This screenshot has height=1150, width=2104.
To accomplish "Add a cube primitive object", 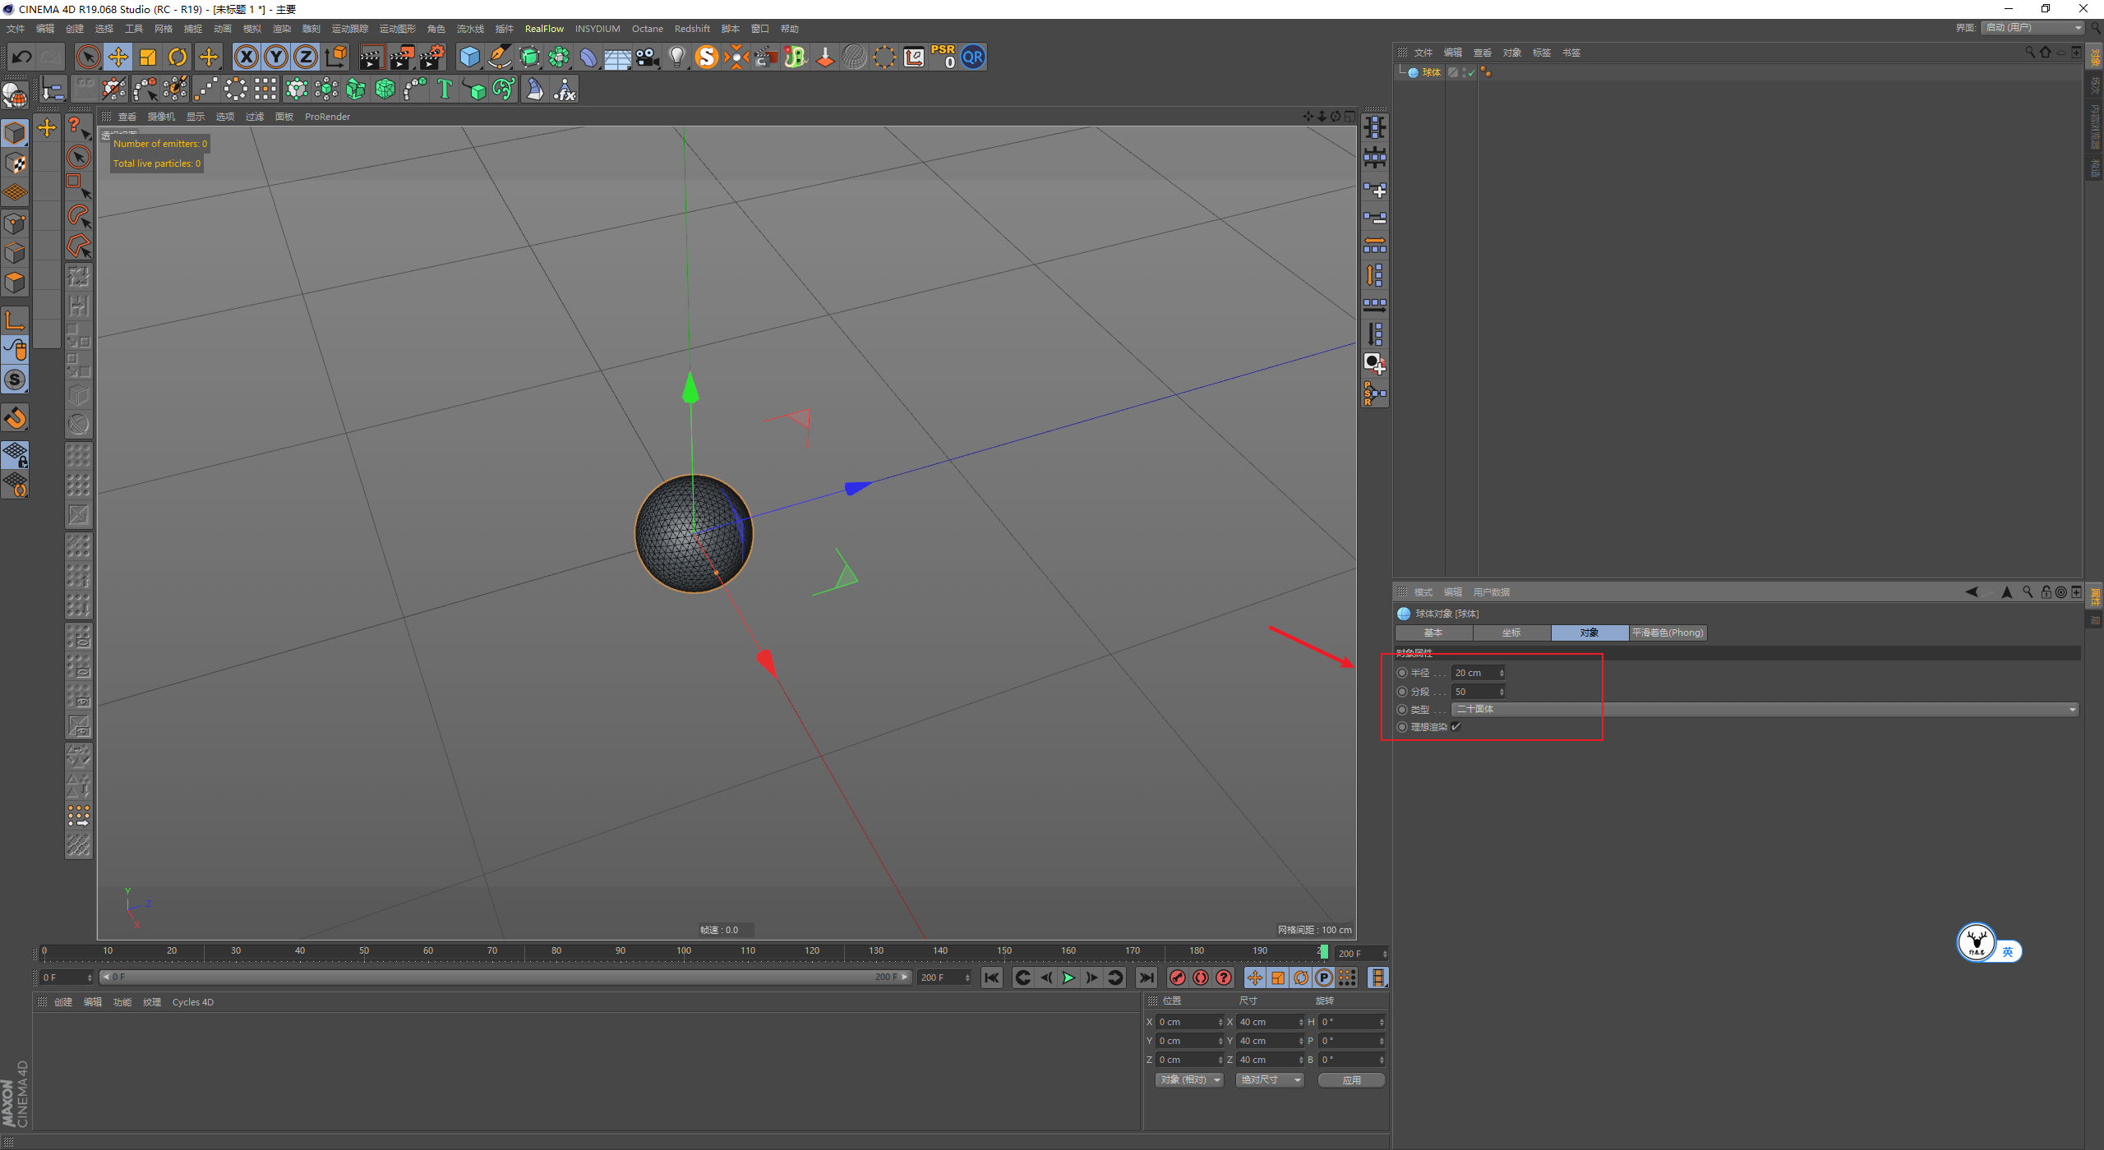I will click(x=469, y=57).
